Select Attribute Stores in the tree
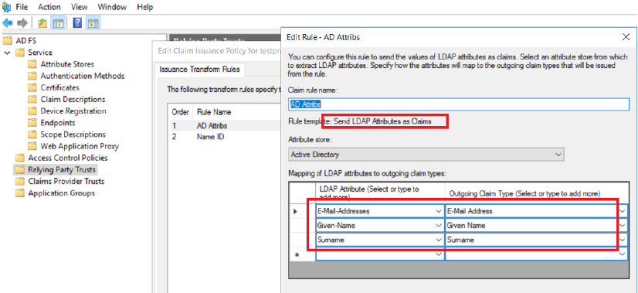This screenshot has width=638, height=293. [67, 64]
